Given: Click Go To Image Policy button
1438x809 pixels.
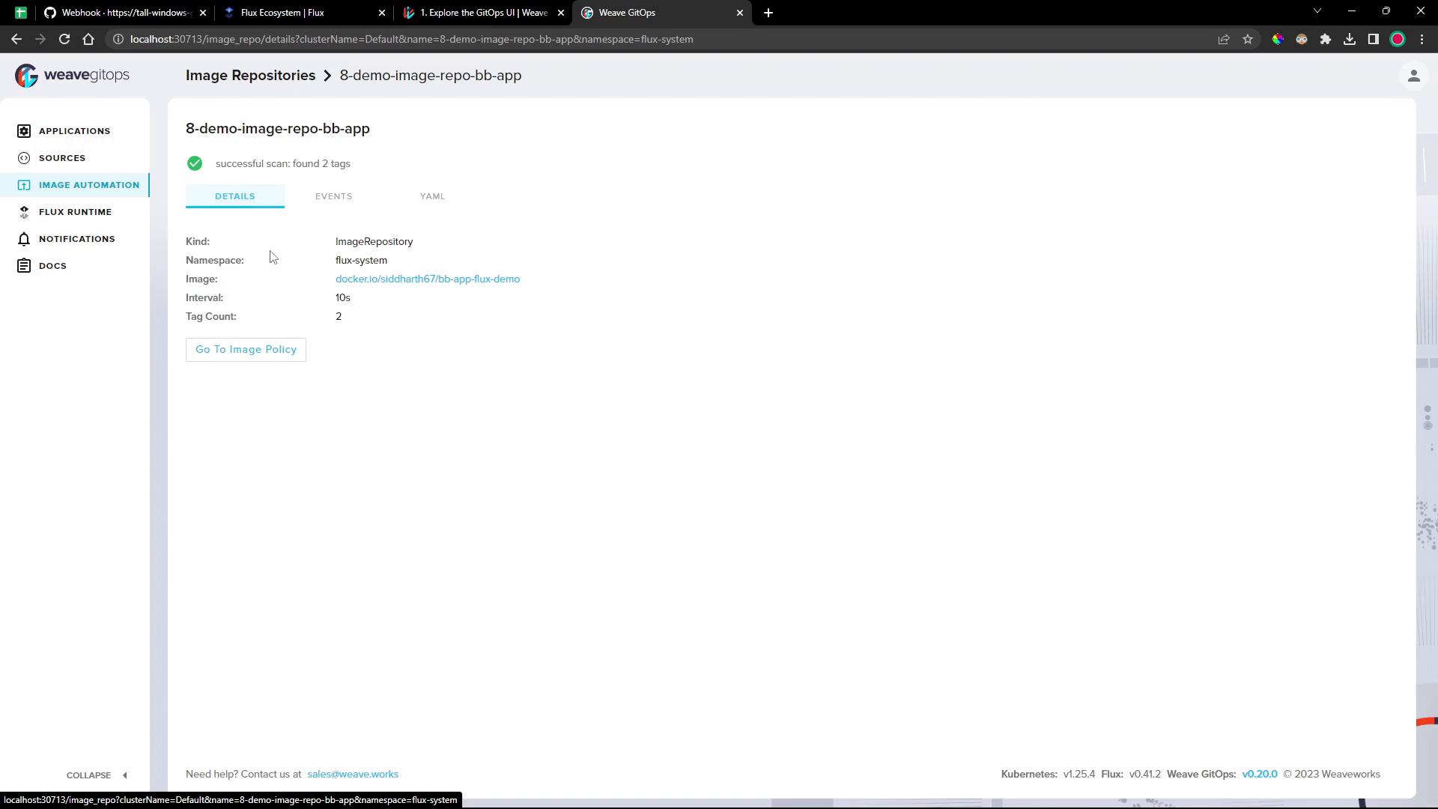Looking at the screenshot, I should click(246, 350).
